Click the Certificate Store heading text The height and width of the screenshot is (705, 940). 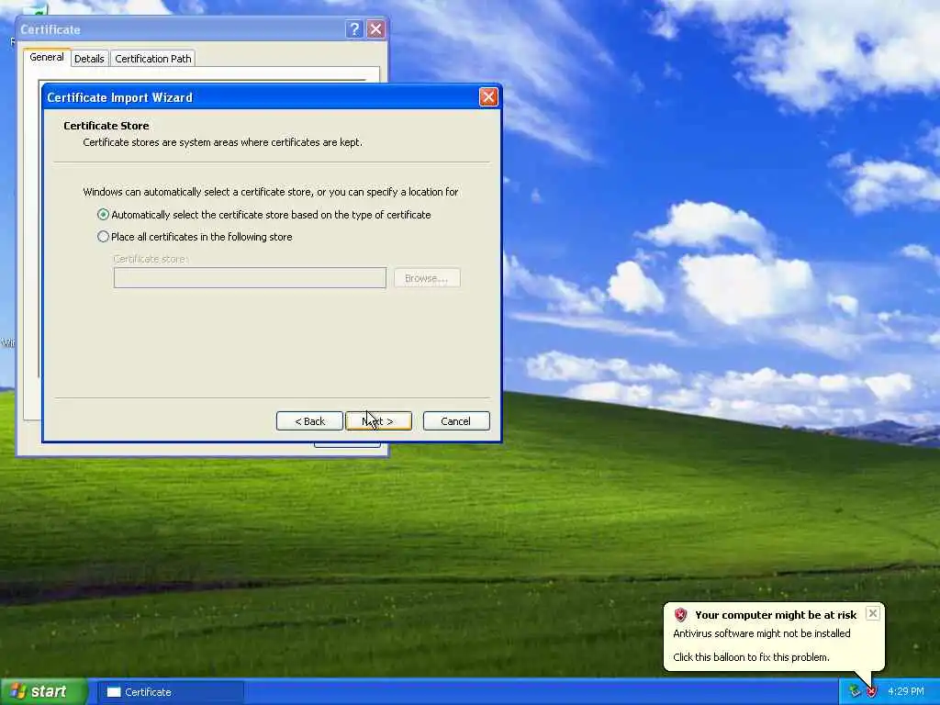click(106, 126)
